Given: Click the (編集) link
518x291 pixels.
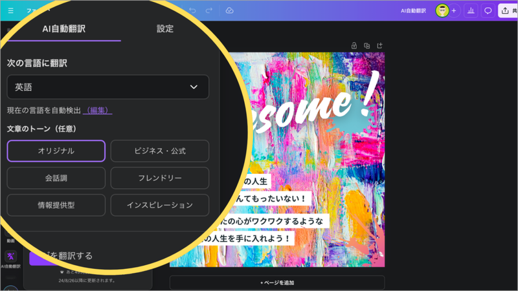Looking at the screenshot, I should pos(98,110).
